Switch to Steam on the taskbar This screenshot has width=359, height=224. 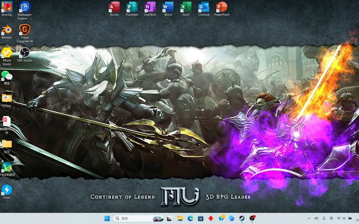coord(242,219)
